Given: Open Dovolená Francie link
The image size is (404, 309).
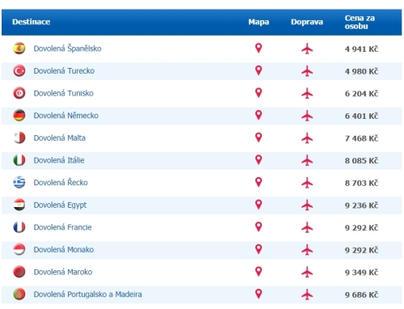Looking at the screenshot, I should (62, 227).
